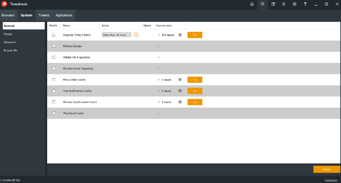Viewport: 341px width, 183px height.
Task: Click green check for Chkdsk File Fragments
Action: click(x=159, y=57)
